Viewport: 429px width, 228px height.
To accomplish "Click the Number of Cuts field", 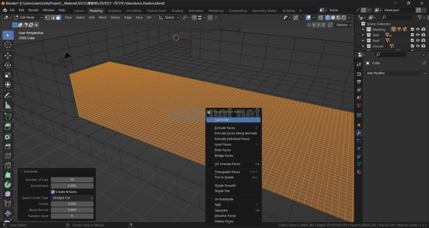I will click(72, 180).
